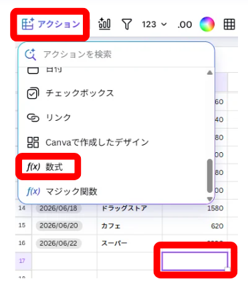The width and height of the screenshot is (248, 293).
Task: Click the date cell 2026/06/22
Action: (x=59, y=243)
